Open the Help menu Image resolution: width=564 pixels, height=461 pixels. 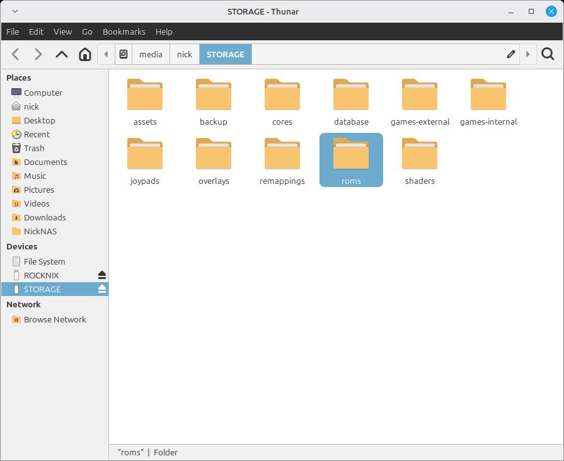[x=164, y=31]
